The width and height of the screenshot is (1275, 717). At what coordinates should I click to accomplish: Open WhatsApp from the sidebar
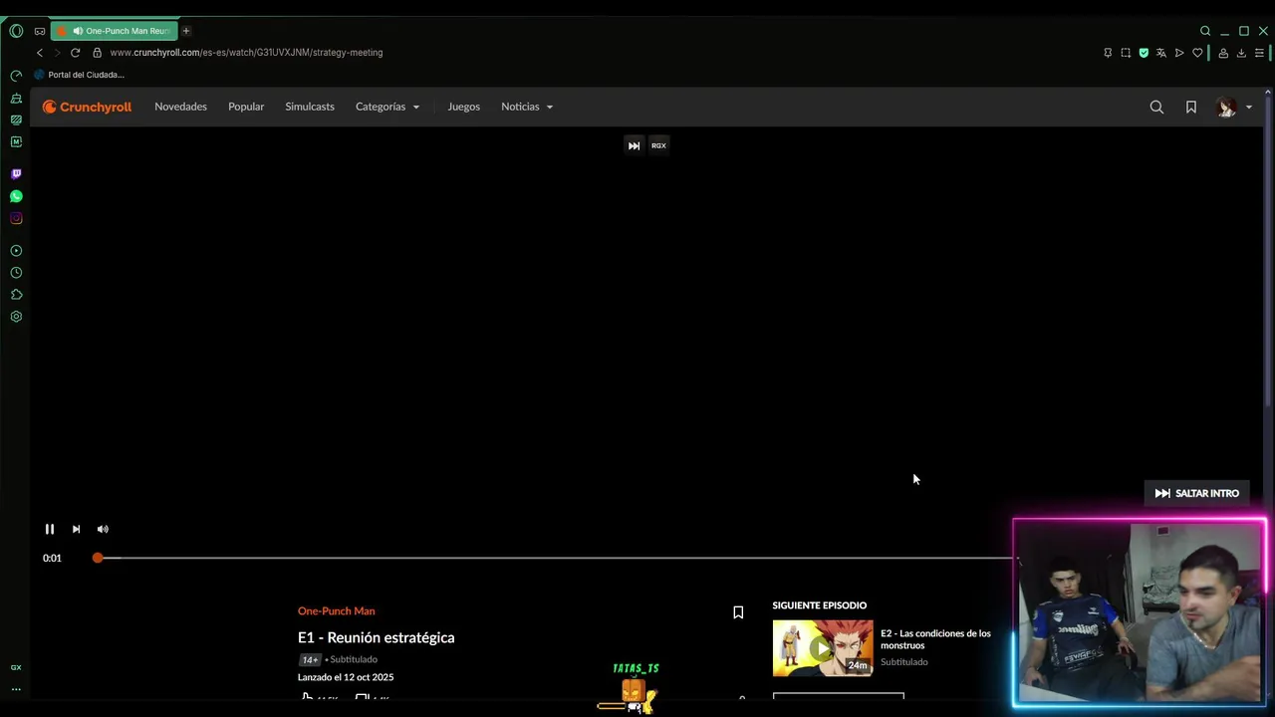pos(16,196)
